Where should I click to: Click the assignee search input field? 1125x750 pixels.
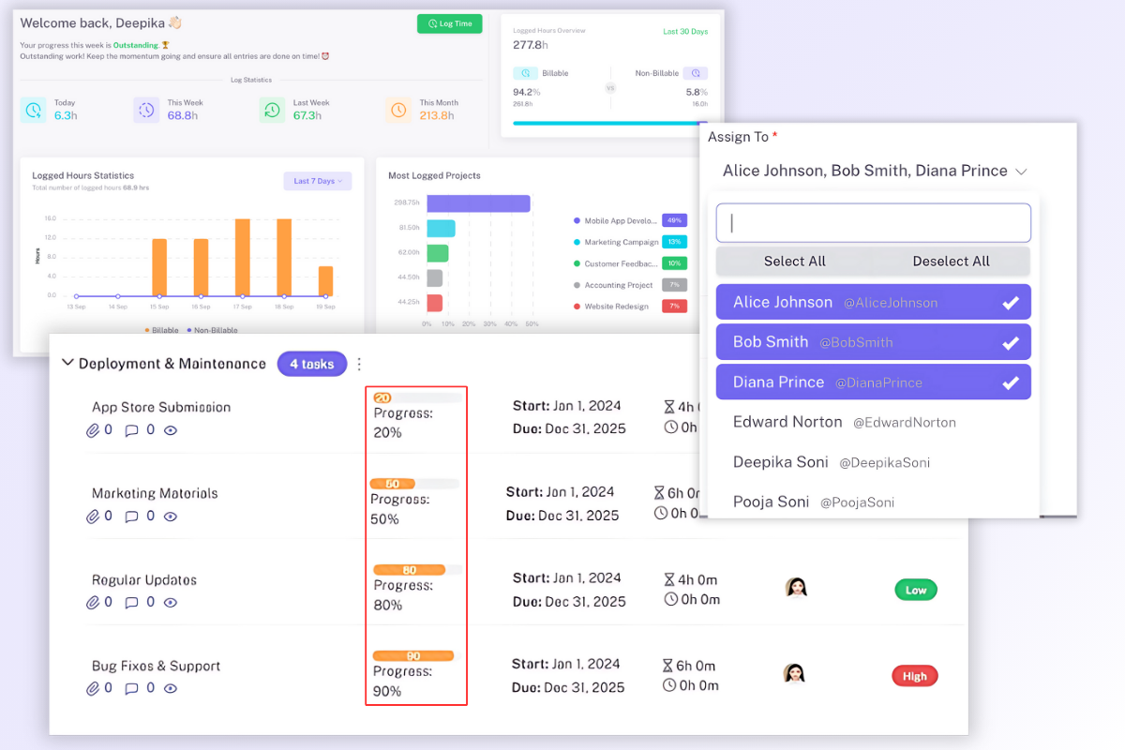[873, 223]
